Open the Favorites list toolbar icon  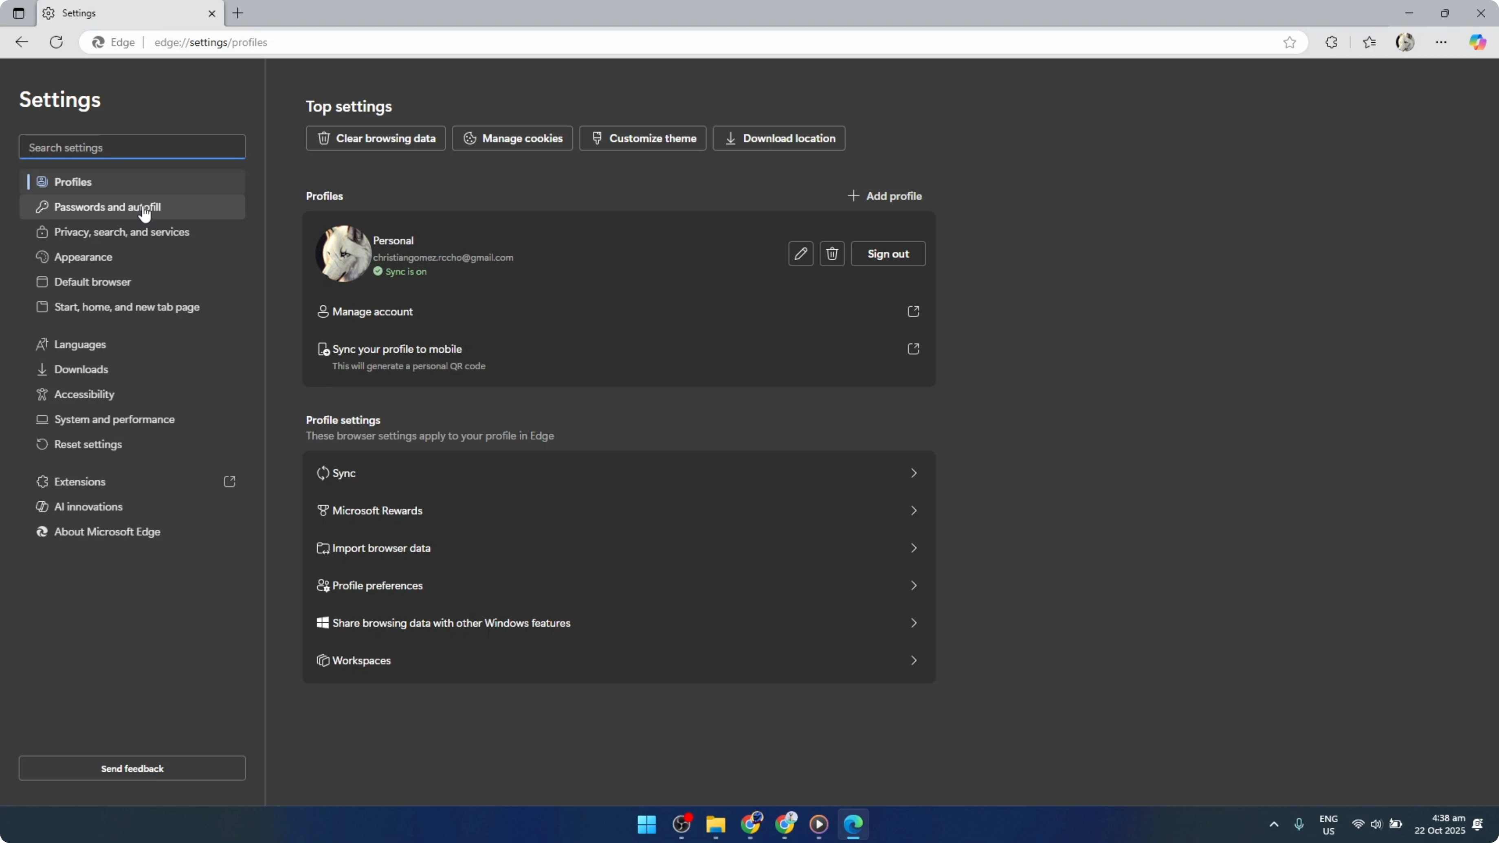point(1369,42)
